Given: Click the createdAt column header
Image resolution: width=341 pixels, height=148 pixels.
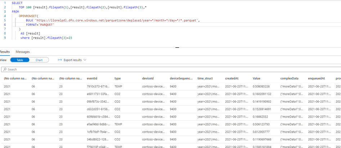Looking at the screenshot, I should pyautogui.click(x=232, y=78).
